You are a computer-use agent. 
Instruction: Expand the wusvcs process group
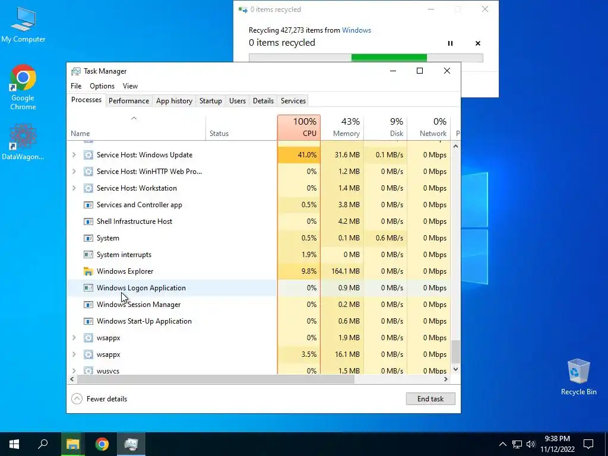[x=74, y=370]
